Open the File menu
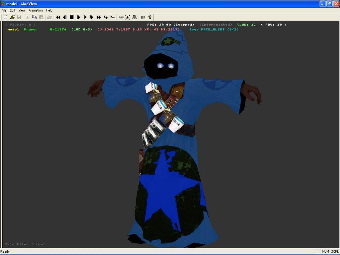The height and width of the screenshot is (255, 340). (4, 10)
